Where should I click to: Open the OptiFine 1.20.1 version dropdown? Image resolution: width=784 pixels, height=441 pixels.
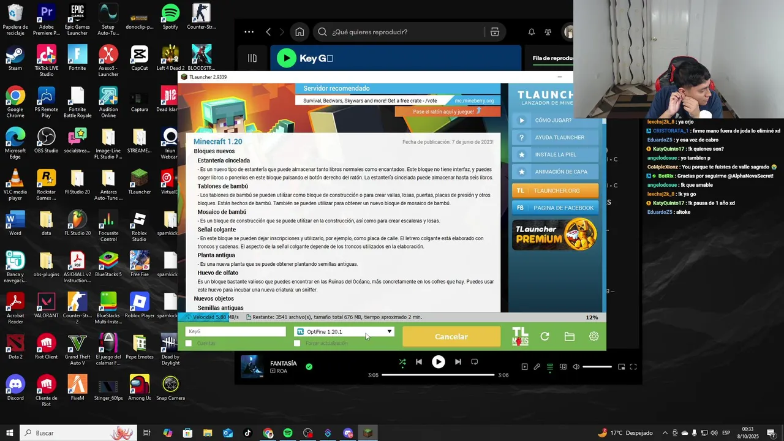[x=344, y=332]
